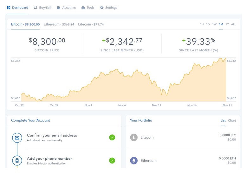This screenshot has height=173, width=247.
Task: Choose the 1Y chart timeframe
Action: pos(227,24)
